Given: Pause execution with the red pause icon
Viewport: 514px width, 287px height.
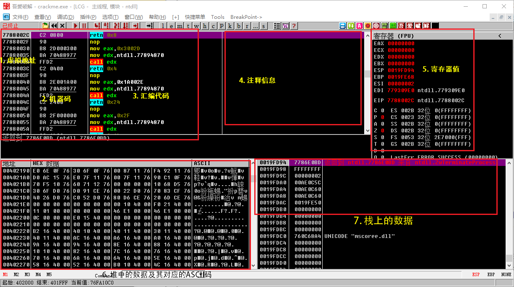Looking at the screenshot, I should tap(84, 26).
